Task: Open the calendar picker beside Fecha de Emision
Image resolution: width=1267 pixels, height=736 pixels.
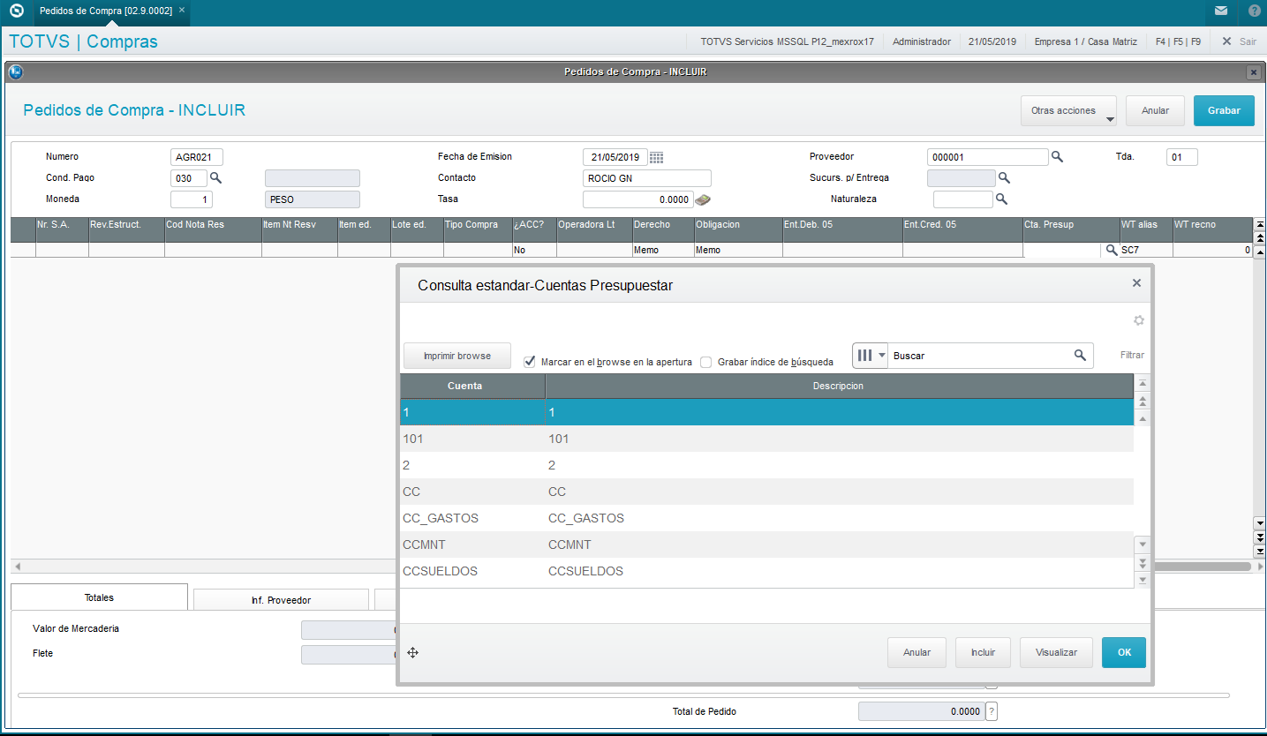Action: (656, 157)
